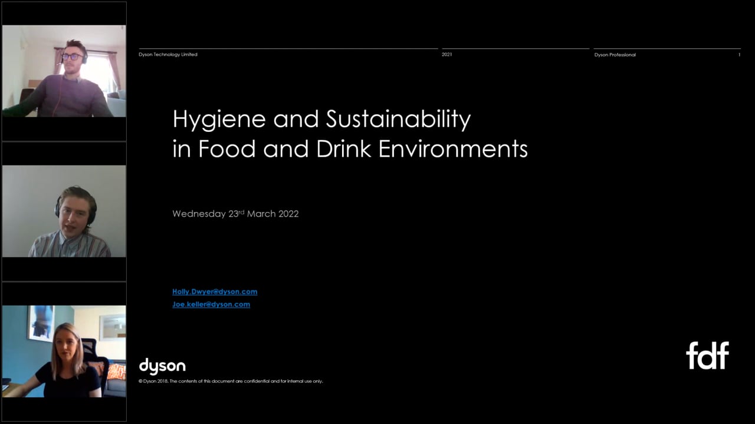Click the 'in Food and Drink Environments' line
The width and height of the screenshot is (755, 424).
(350, 149)
